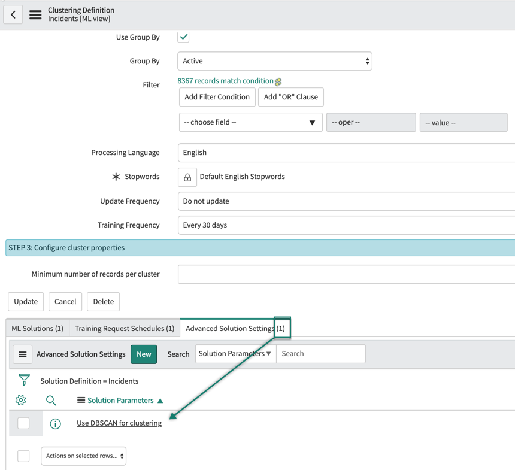Unlock the Stopwords field lock icon
This screenshot has width=515, height=470.
point(187,177)
